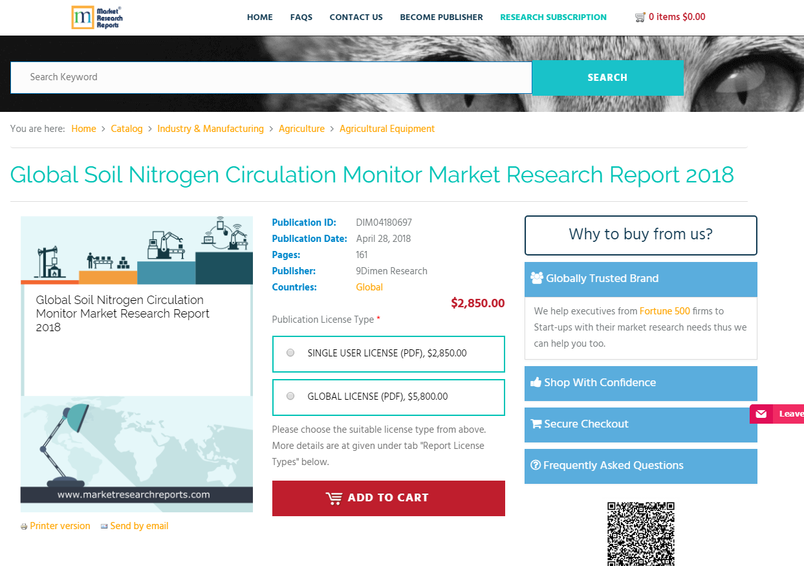Click the printer icon beside Printer version

click(24, 527)
